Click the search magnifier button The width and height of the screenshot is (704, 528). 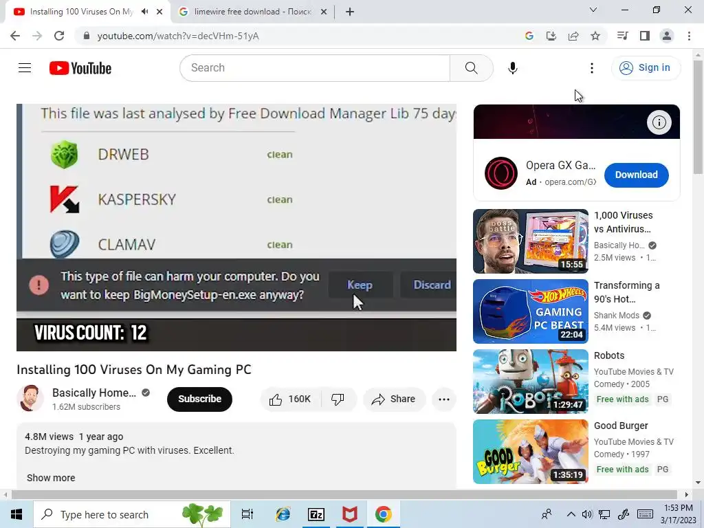coord(472,68)
